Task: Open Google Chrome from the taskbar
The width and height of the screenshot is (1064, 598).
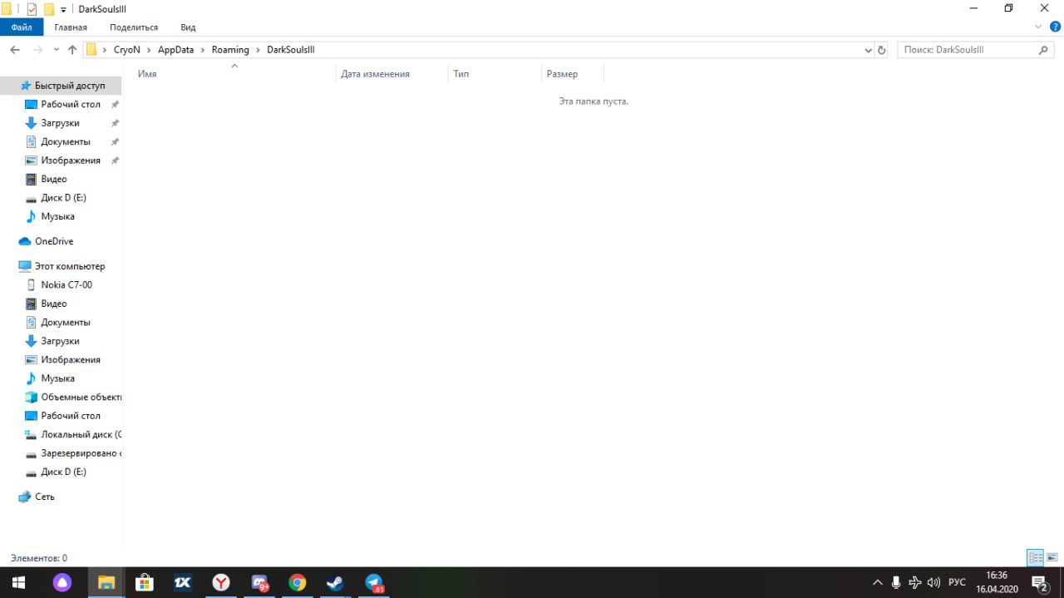Action: click(x=298, y=582)
